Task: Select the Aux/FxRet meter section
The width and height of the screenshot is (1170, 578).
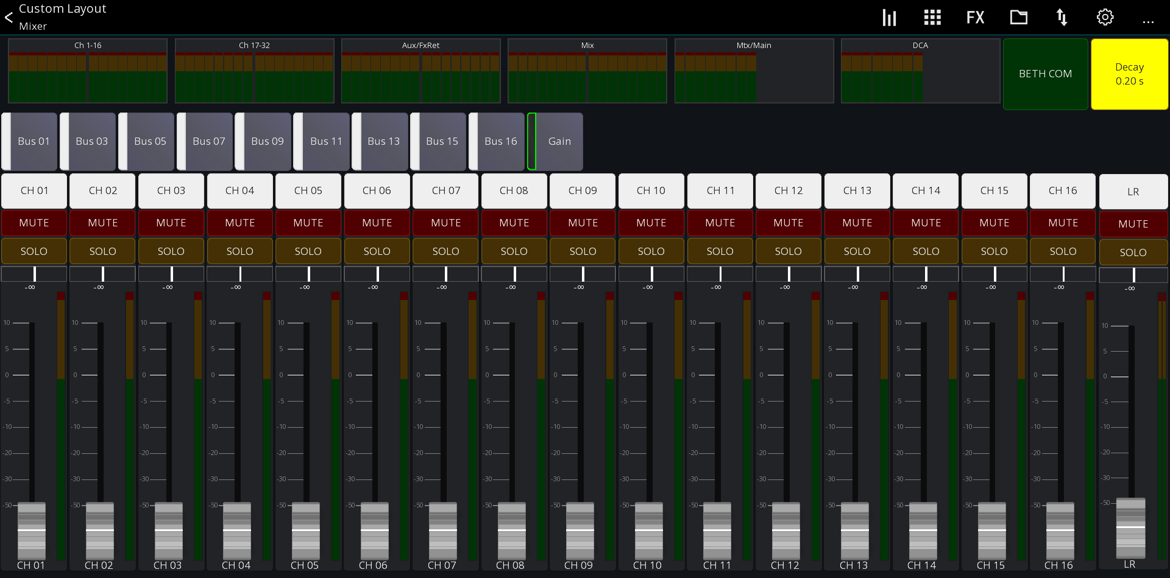Action: pos(420,71)
